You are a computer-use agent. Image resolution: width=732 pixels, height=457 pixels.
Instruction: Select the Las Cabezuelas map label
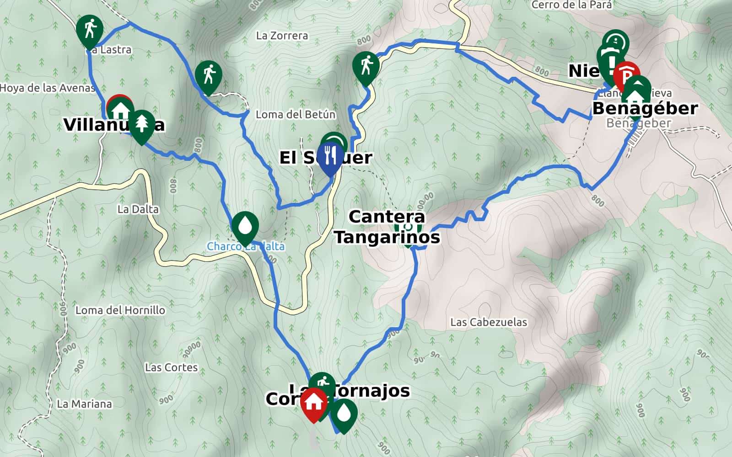[489, 322]
